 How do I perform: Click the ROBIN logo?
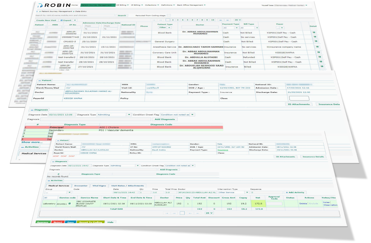tap(54, 5)
